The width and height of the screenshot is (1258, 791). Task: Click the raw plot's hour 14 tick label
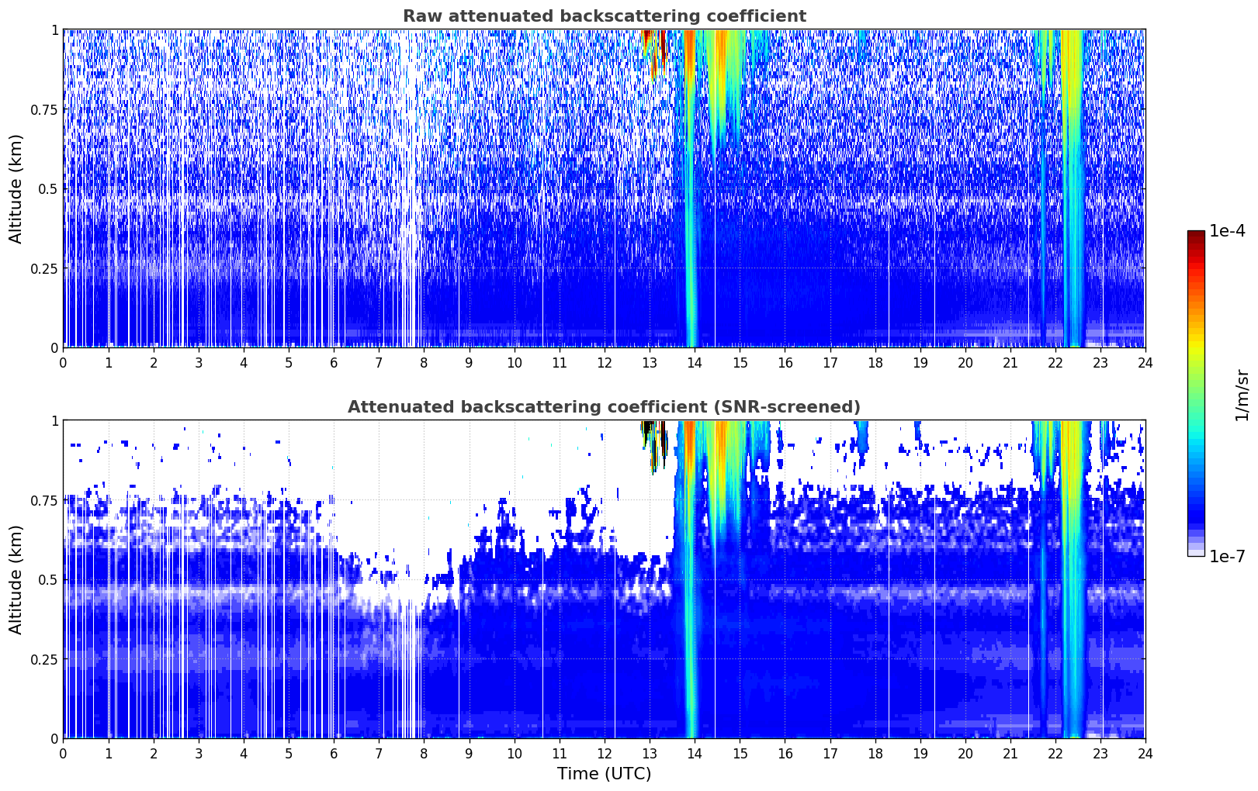coord(695,362)
